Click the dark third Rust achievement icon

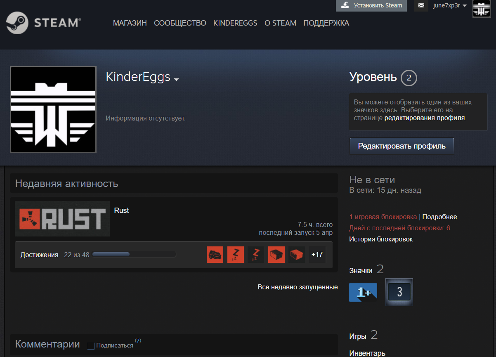256,255
